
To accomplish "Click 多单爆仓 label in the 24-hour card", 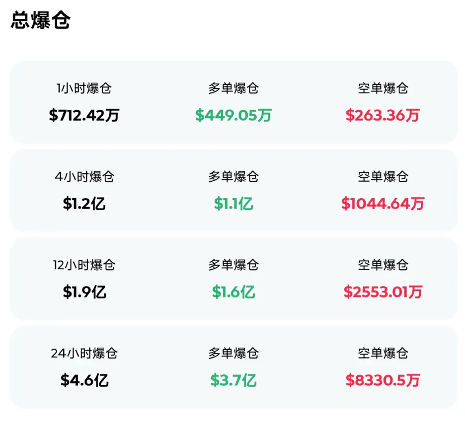I will (x=233, y=353).
